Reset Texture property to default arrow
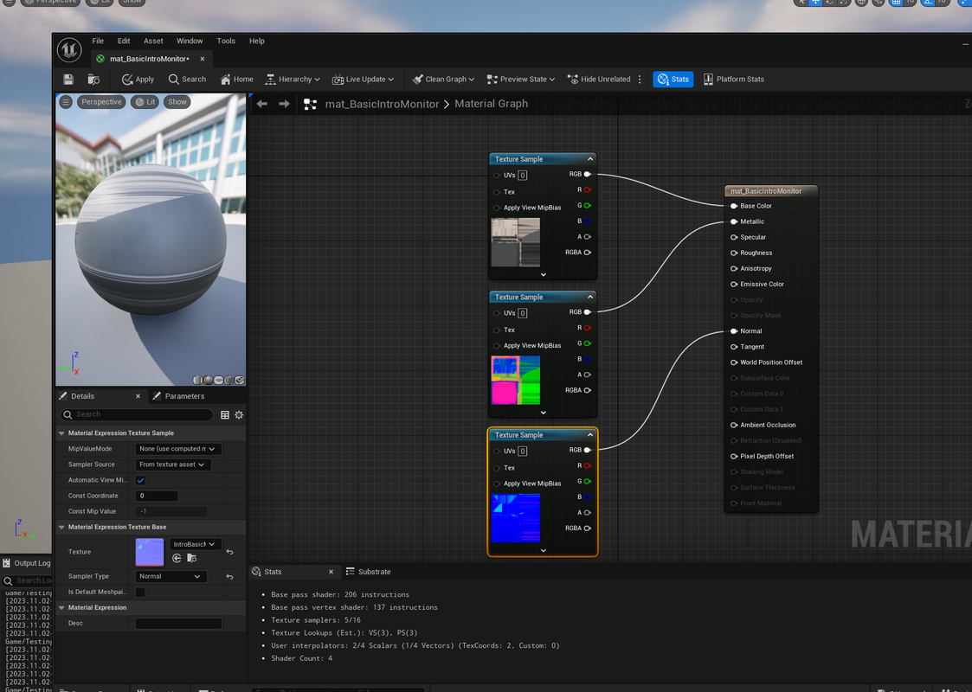972x692 pixels. [230, 551]
